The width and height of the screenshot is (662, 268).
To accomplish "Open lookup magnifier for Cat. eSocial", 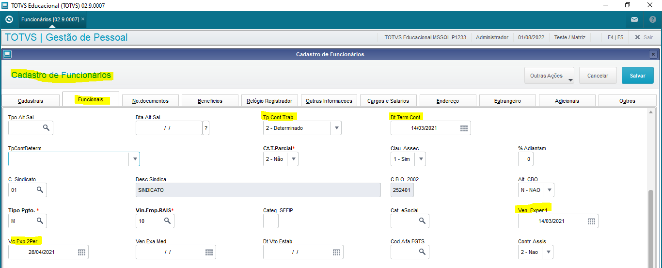I will [422, 221].
